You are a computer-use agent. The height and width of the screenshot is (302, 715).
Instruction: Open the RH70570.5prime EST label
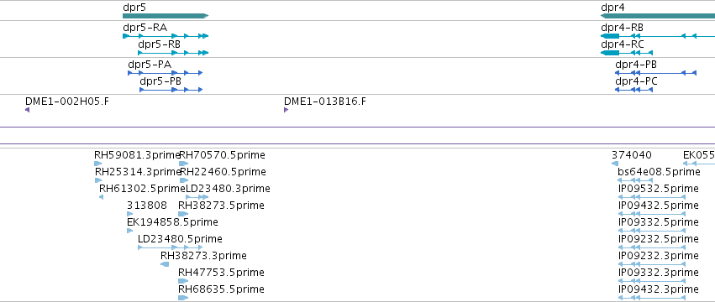[x=222, y=155]
